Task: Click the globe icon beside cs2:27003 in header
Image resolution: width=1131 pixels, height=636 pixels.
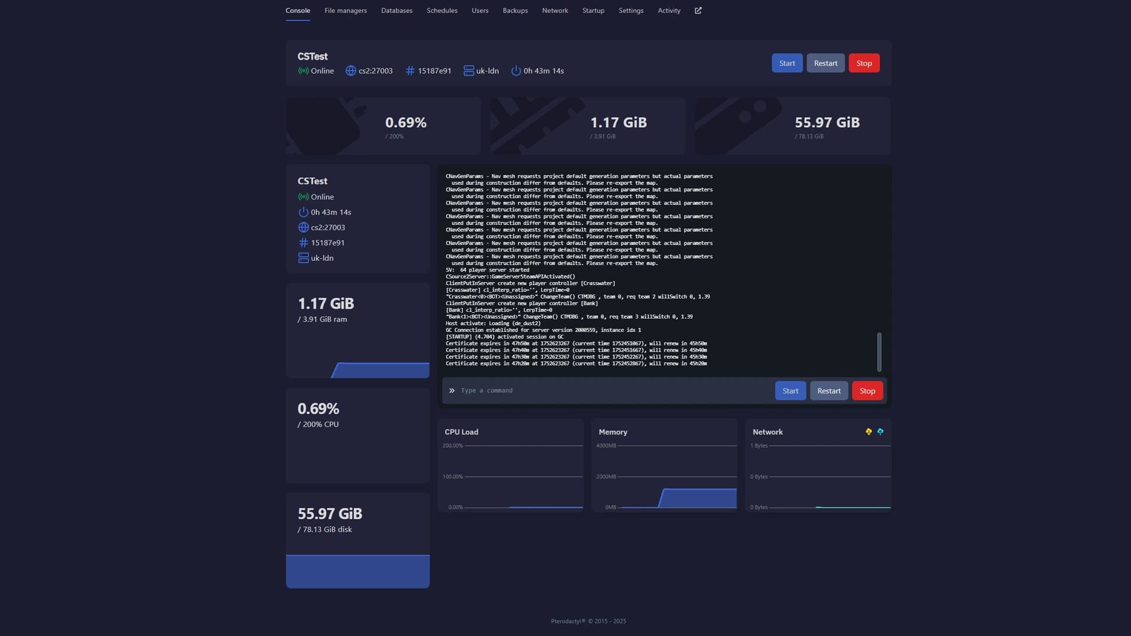Action: click(x=350, y=71)
